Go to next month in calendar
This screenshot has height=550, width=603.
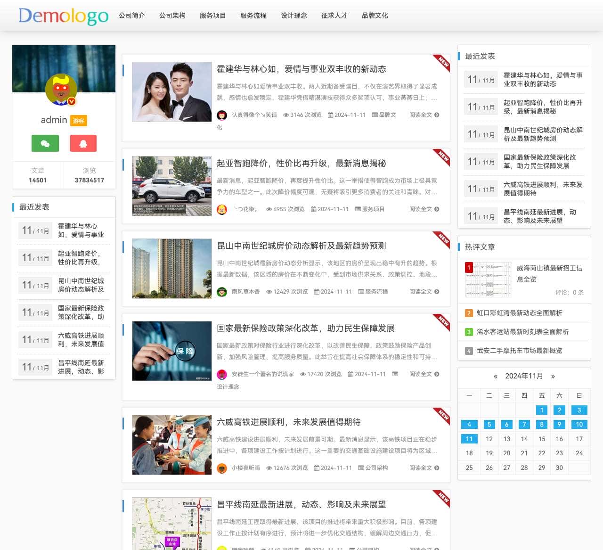point(553,376)
